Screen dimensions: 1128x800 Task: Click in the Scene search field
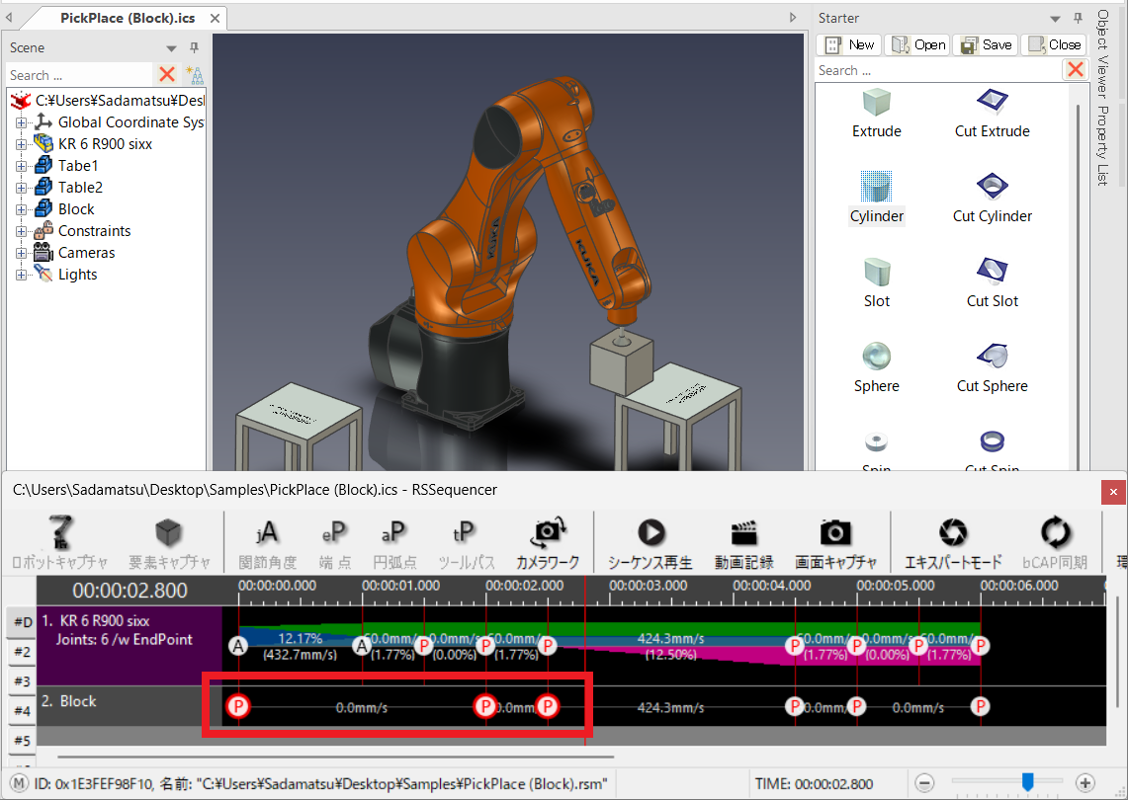(x=79, y=75)
